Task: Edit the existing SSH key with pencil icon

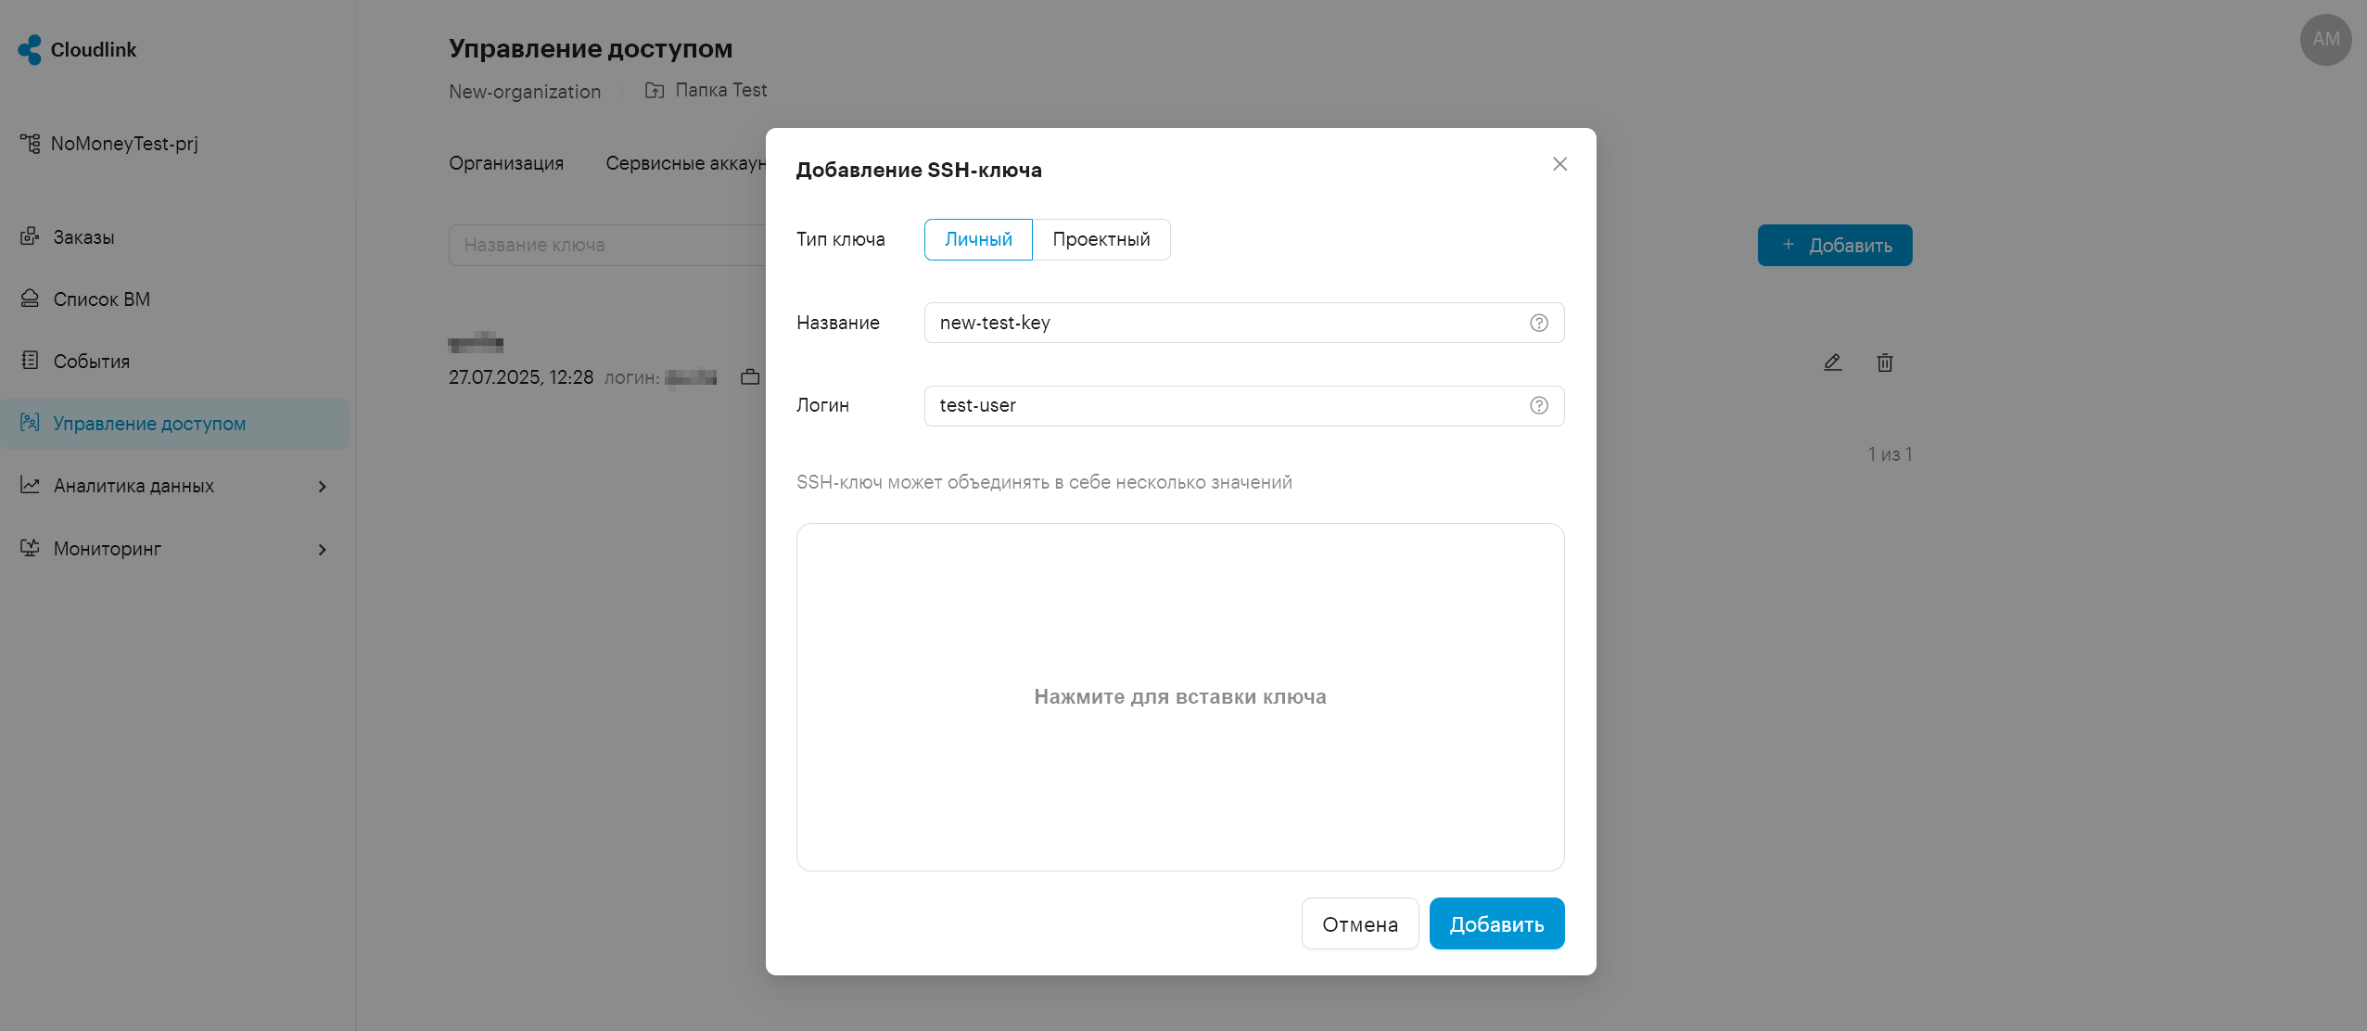Action: (x=1832, y=363)
